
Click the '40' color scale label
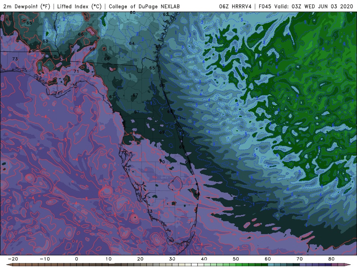[x=204, y=259]
